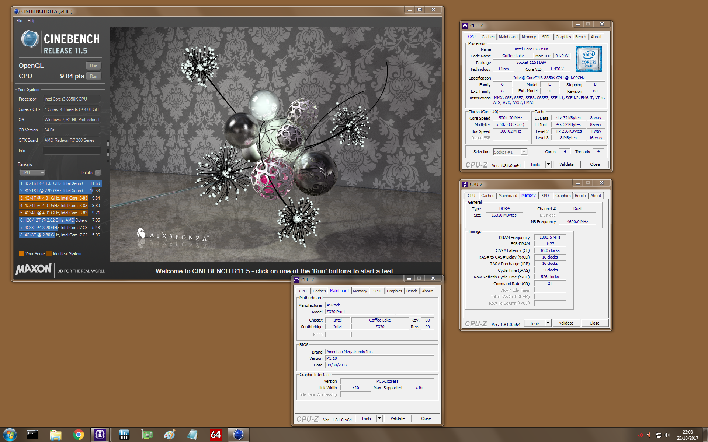Open Windows Explorer from the taskbar
Screen dimensions: 708x442
[x=55, y=435]
